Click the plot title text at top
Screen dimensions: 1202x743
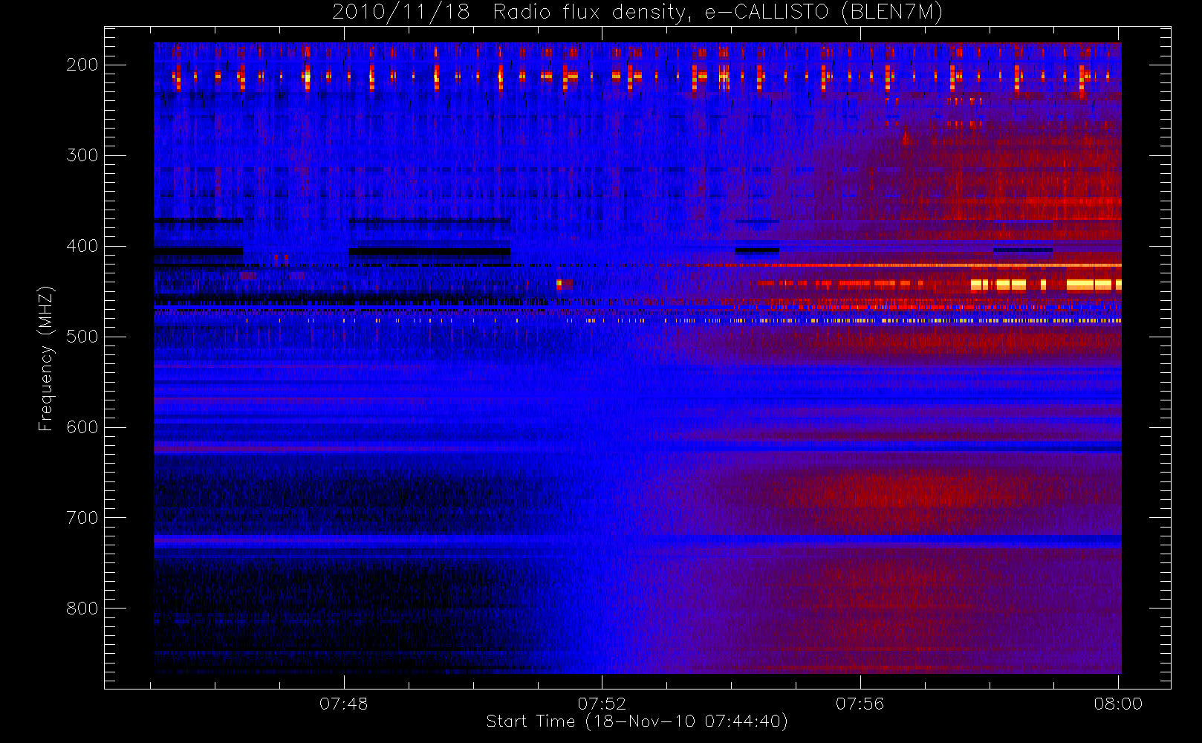tap(637, 13)
